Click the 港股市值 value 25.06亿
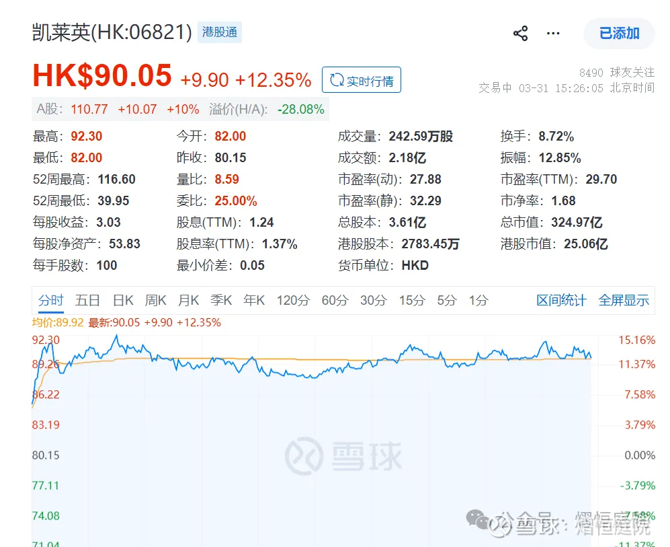 coord(586,244)
